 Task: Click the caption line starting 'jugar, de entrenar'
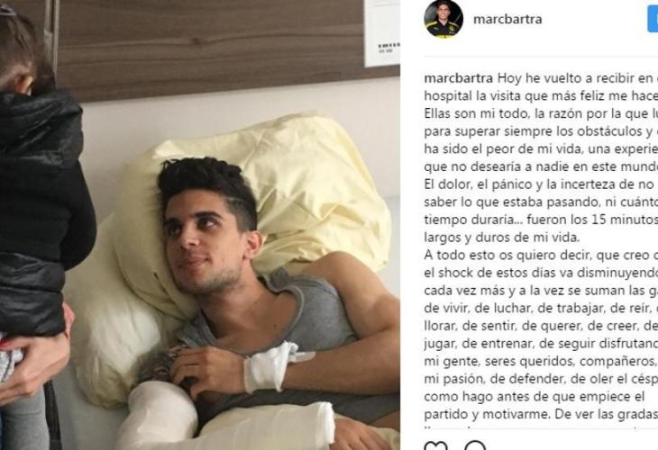[541, 344]
